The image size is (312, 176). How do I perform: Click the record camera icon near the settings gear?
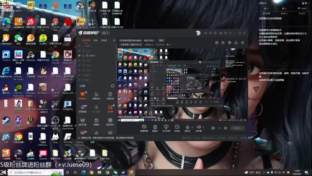click(x=213, y=128)
